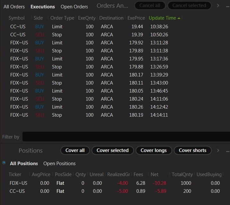
Task: Select the FDX~US position row ticker
Action: pos(19,183)
